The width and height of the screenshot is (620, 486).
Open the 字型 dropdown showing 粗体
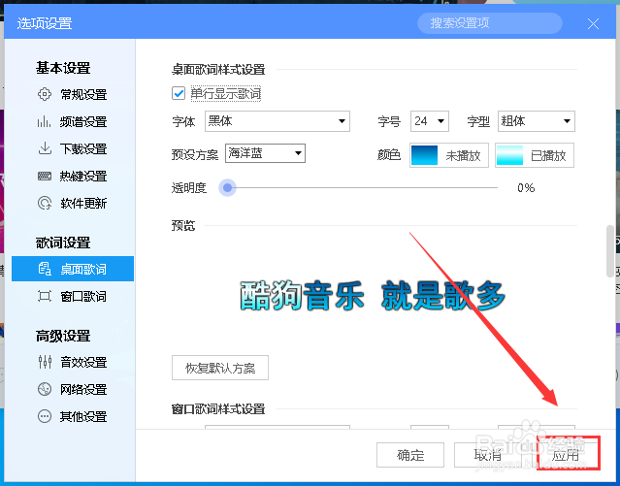point(537,121)
